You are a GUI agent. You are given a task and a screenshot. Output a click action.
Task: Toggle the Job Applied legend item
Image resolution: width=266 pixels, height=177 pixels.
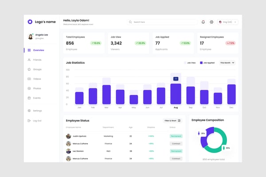[x=207, y=63]
